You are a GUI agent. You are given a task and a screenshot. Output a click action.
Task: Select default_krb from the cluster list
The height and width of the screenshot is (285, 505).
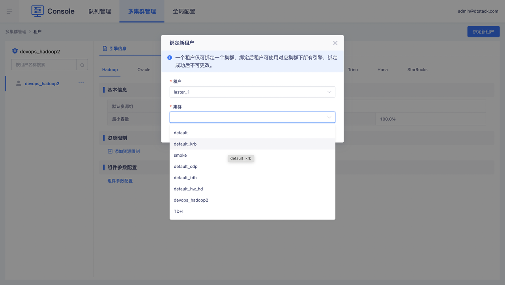(x=185, y=144)
